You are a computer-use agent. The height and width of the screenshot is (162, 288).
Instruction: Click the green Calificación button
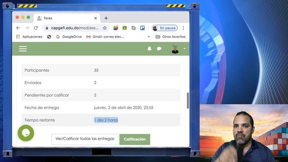(135, 139)
